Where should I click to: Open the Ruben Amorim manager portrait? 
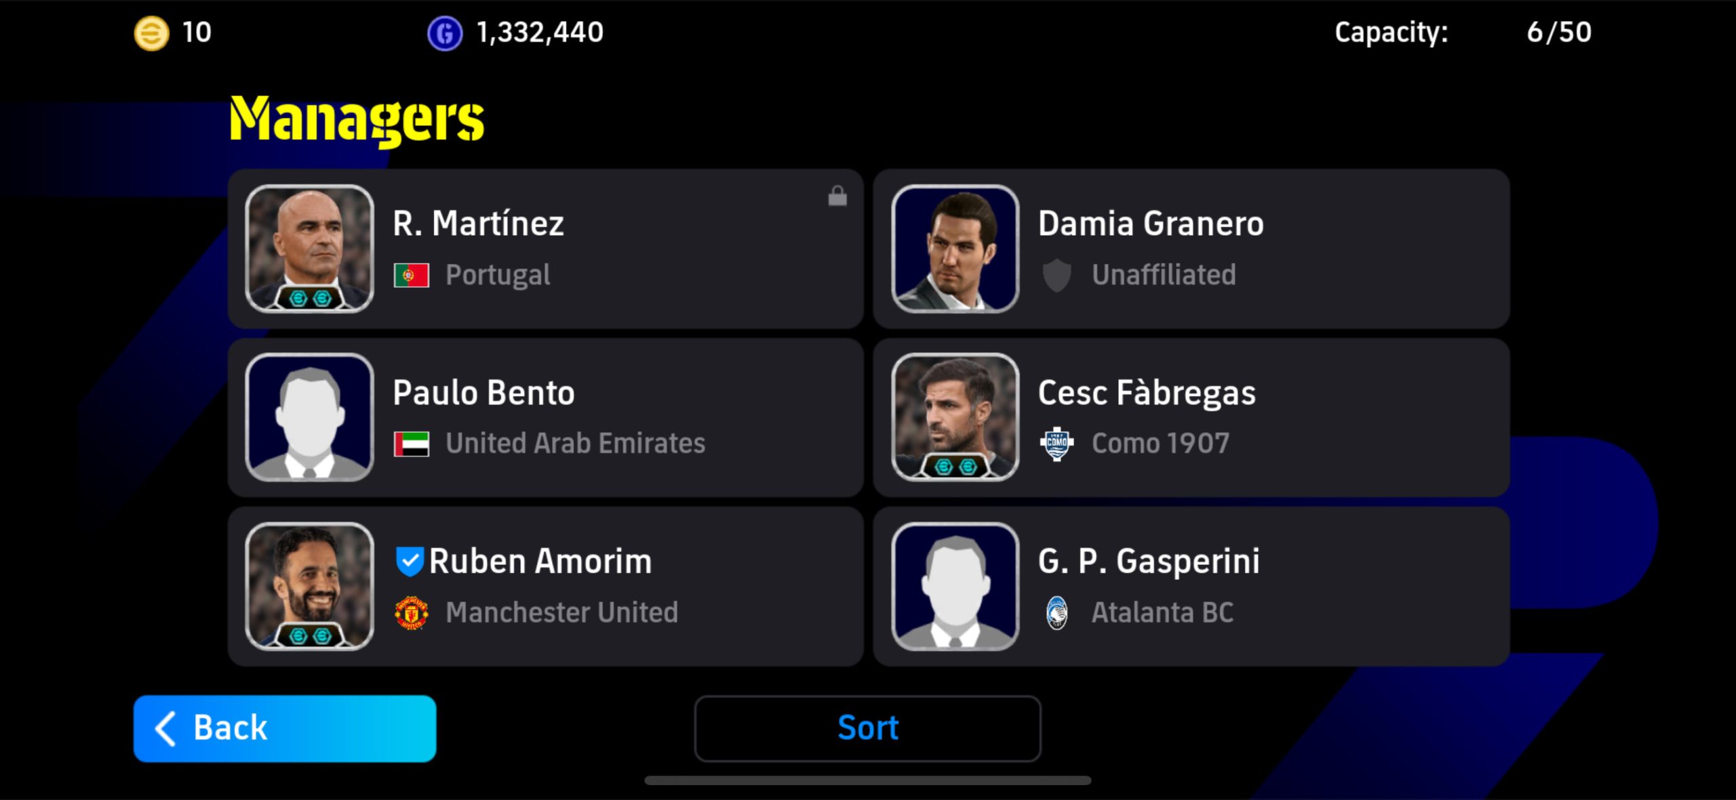point(309,586)
